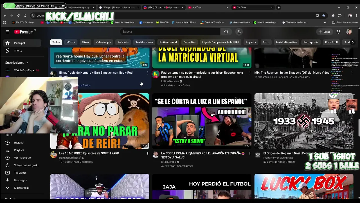
Task: Click the DjRecuerdos channel avatar
Action: click(156, 155)
